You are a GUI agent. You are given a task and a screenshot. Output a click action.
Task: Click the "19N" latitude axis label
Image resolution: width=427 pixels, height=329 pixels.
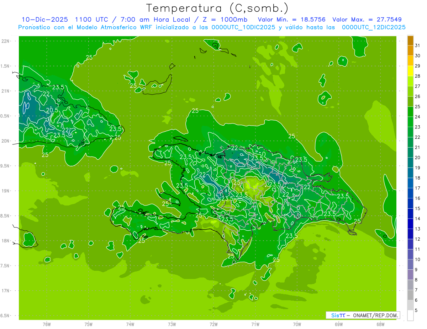tap(6, 191)
